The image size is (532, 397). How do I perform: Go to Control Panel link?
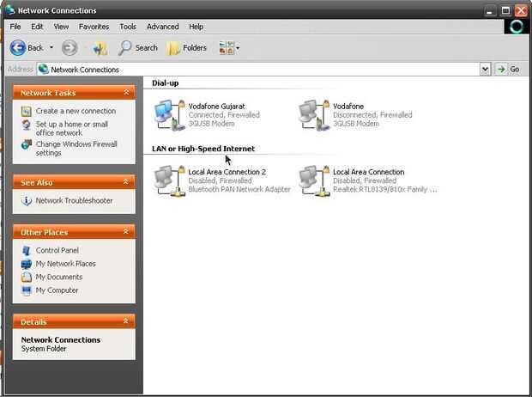(57, 251)
